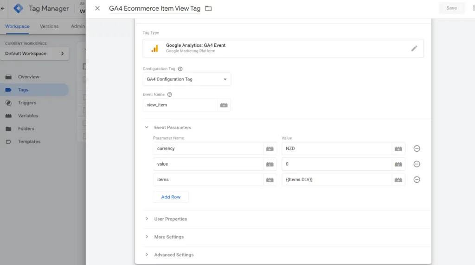Click the Variables sidebar icon
The width and height of the screenshot is (475, 265).
8,116
